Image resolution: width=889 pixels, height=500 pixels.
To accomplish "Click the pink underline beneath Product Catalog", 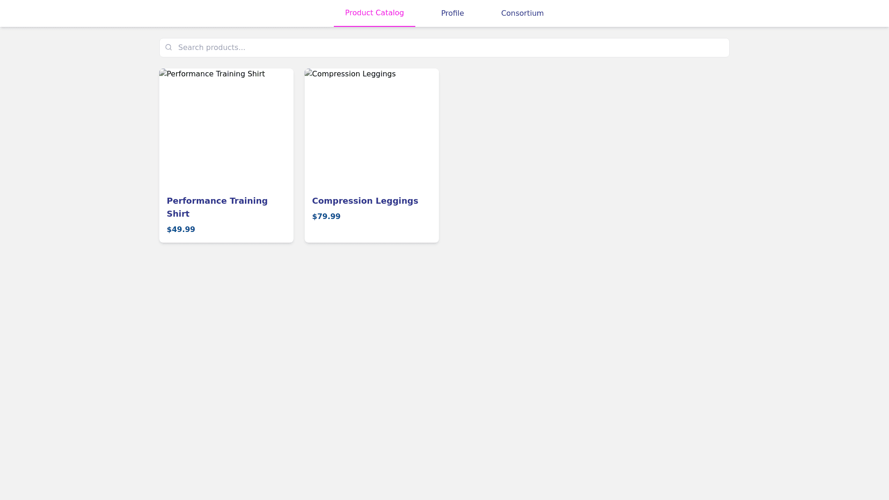I will point(374,26).
